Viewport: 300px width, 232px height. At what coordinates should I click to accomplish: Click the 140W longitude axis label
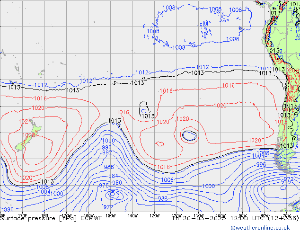coord(132,216)
